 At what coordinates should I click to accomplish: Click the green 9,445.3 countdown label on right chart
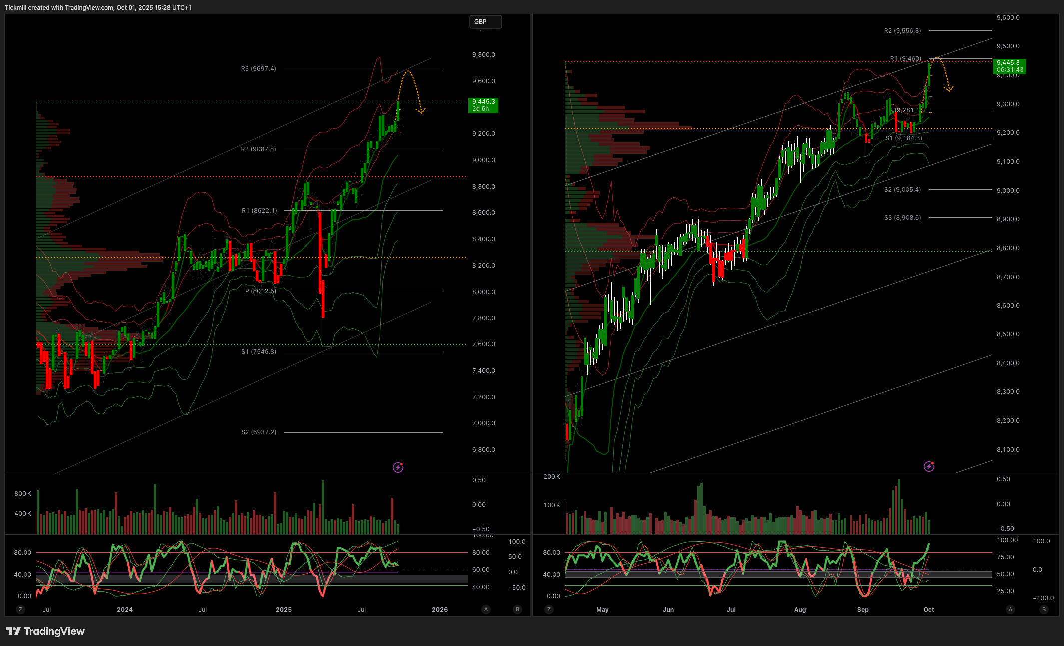coord(1009,66)
